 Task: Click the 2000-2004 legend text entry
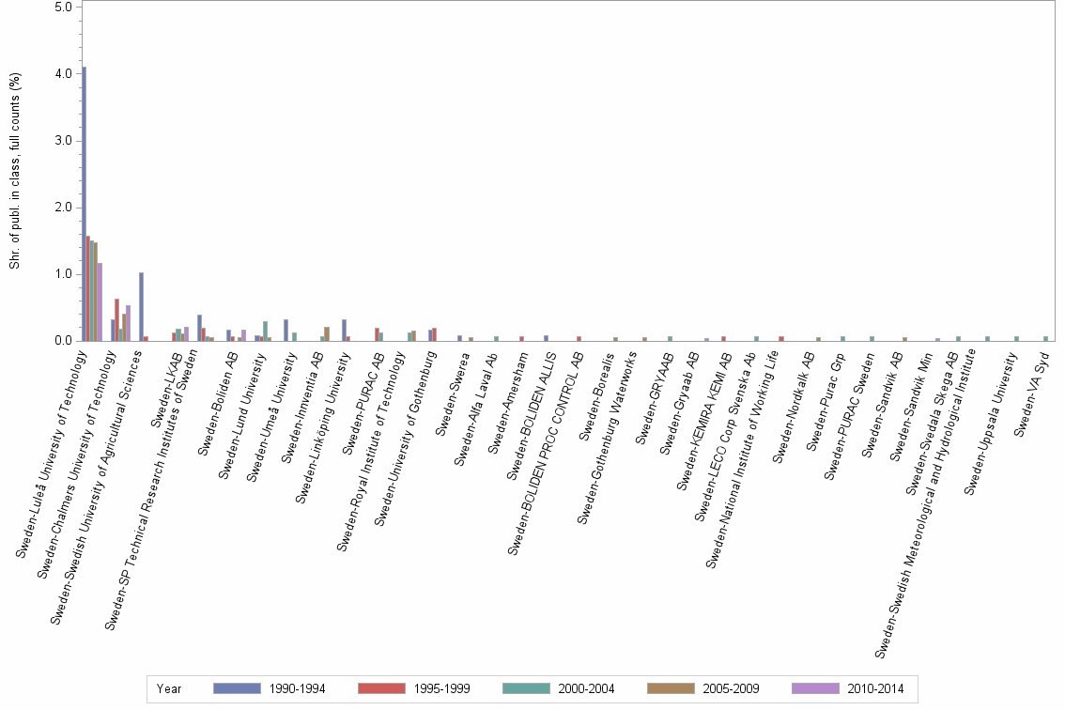587,688
